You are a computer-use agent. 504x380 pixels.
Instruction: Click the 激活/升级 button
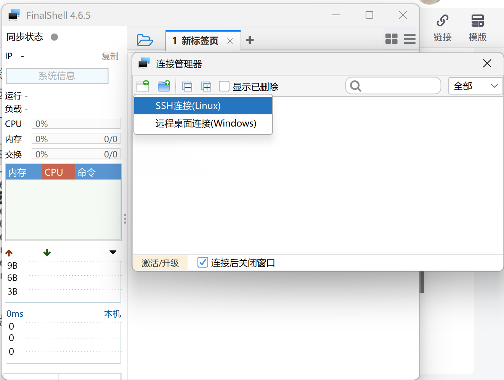(x=160, y=263)
